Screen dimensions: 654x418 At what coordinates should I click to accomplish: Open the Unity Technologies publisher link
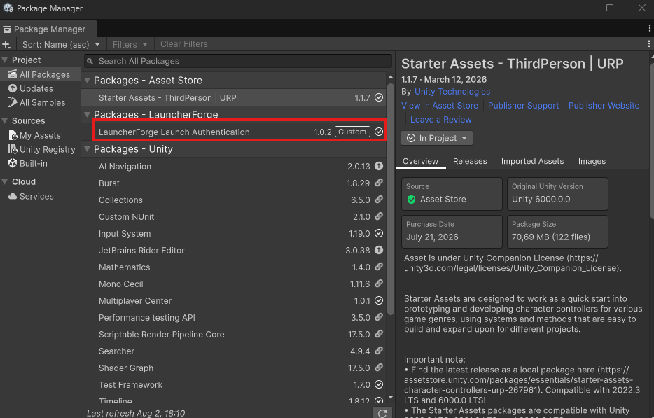[452, 92]
